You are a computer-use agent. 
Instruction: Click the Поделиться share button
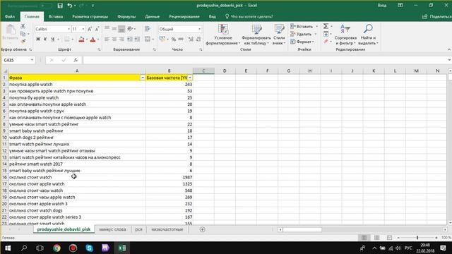click(x=436, y=17)
